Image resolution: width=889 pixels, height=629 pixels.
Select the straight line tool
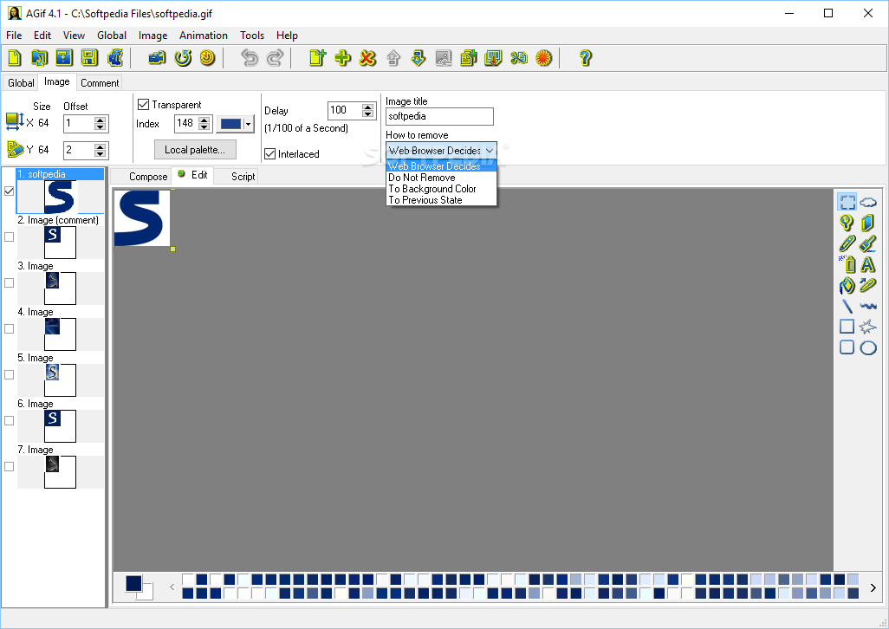point(847,306)
